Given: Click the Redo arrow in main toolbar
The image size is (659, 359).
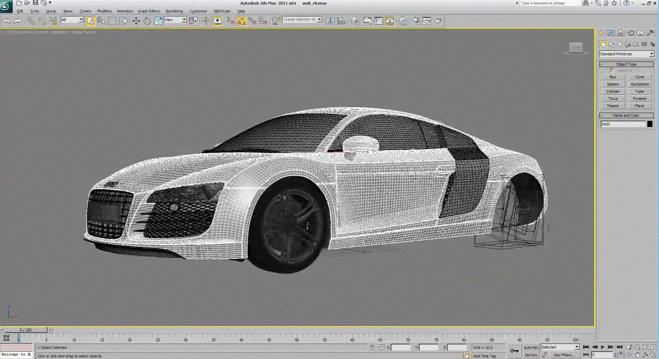Looking at the screenshot, I should pos(18,21).
